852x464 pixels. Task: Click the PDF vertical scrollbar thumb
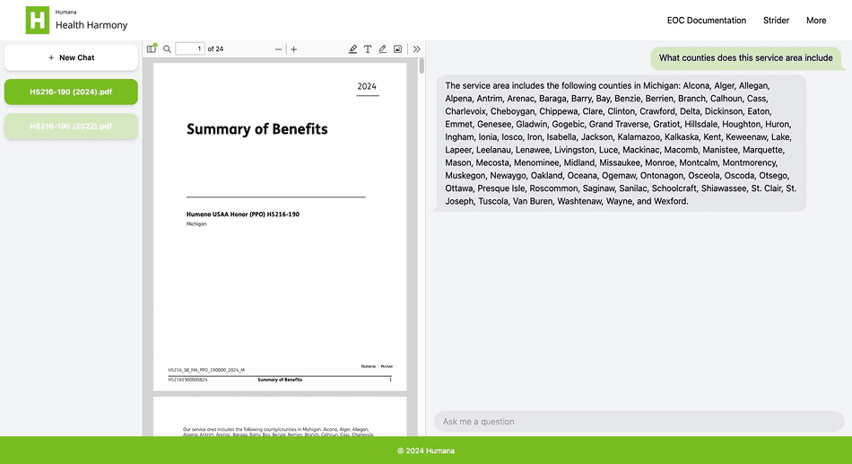tap(422, 66)
